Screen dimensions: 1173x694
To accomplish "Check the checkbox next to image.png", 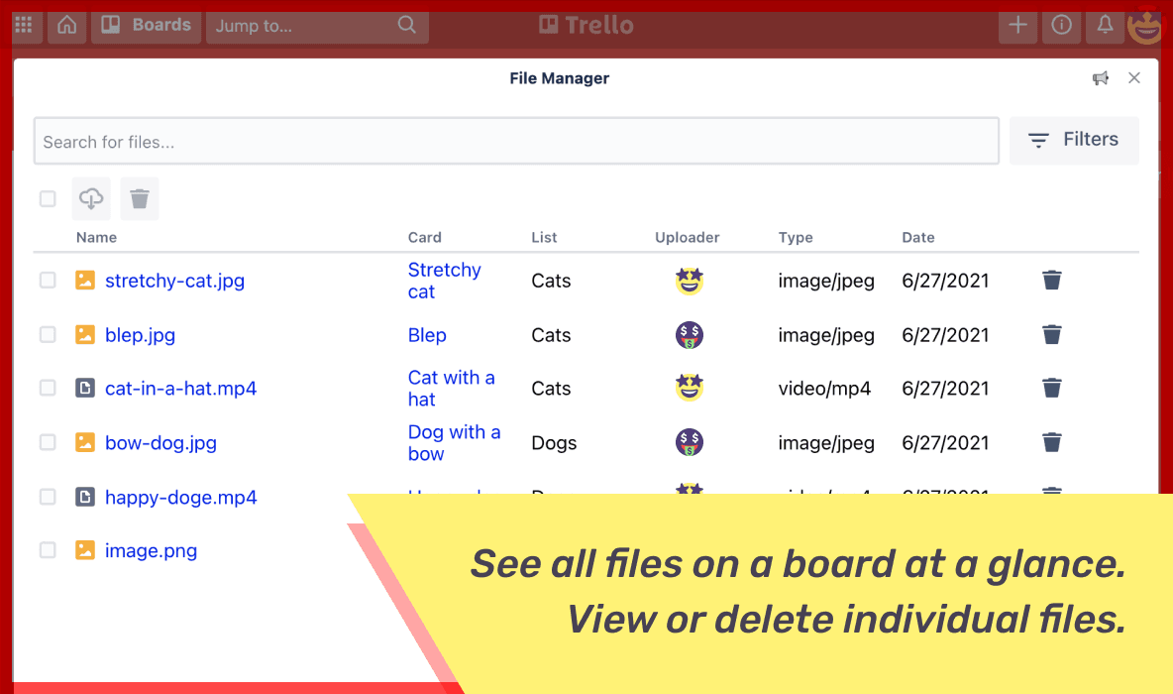I will point(47,550).
